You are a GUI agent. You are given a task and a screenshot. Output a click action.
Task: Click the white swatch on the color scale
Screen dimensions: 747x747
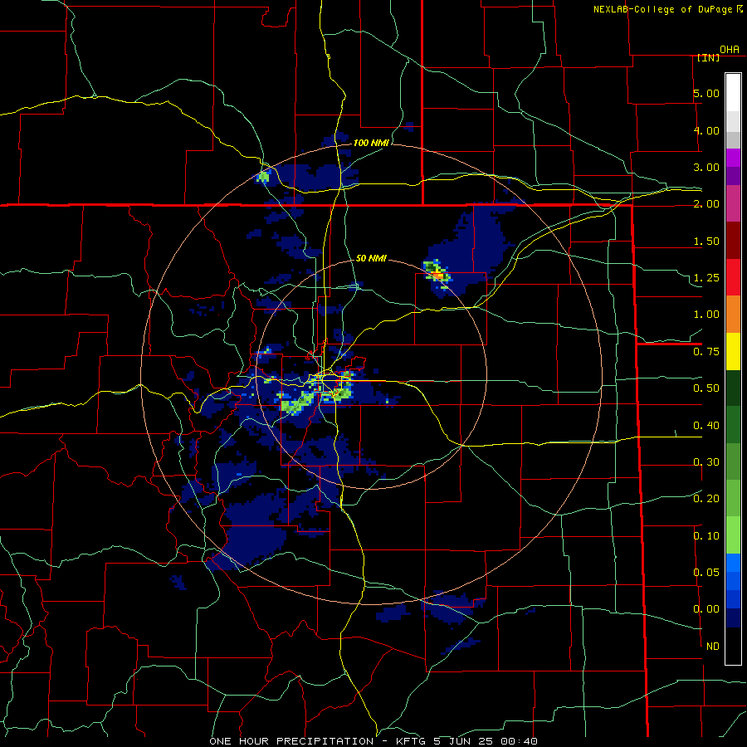(733, 92)
